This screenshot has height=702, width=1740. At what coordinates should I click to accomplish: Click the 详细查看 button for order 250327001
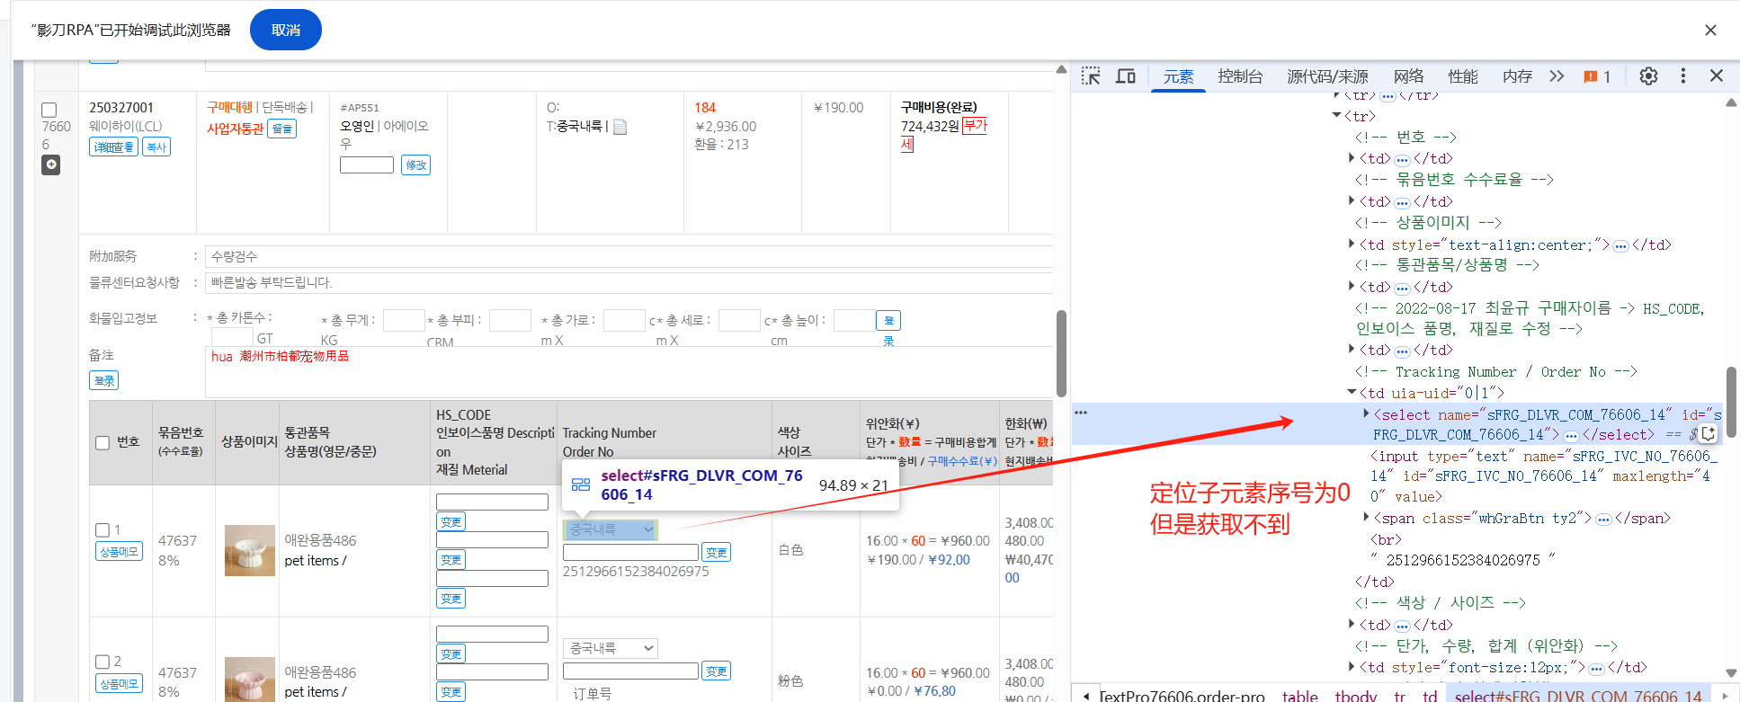113,147
